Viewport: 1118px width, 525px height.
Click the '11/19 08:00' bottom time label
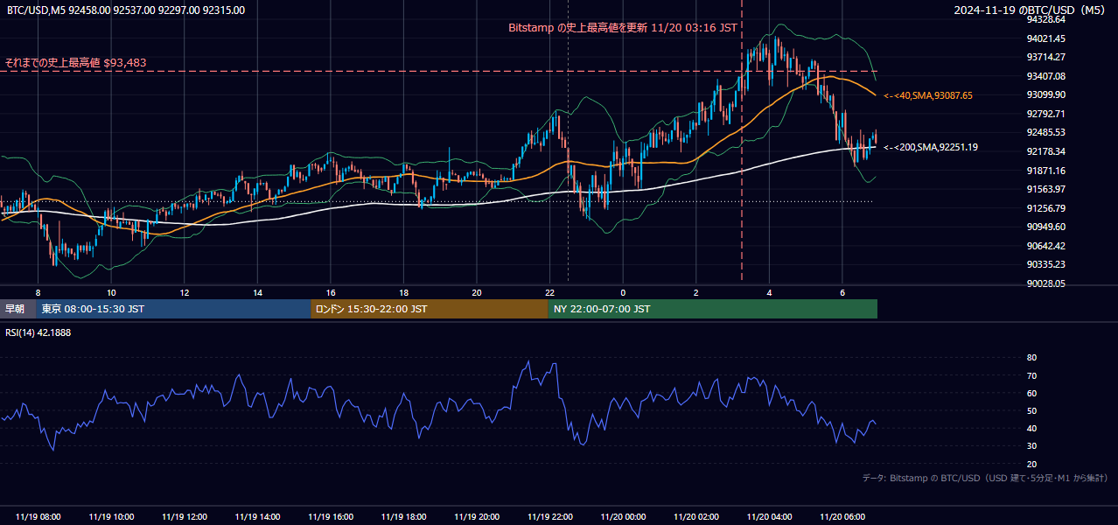pos(38,517)
